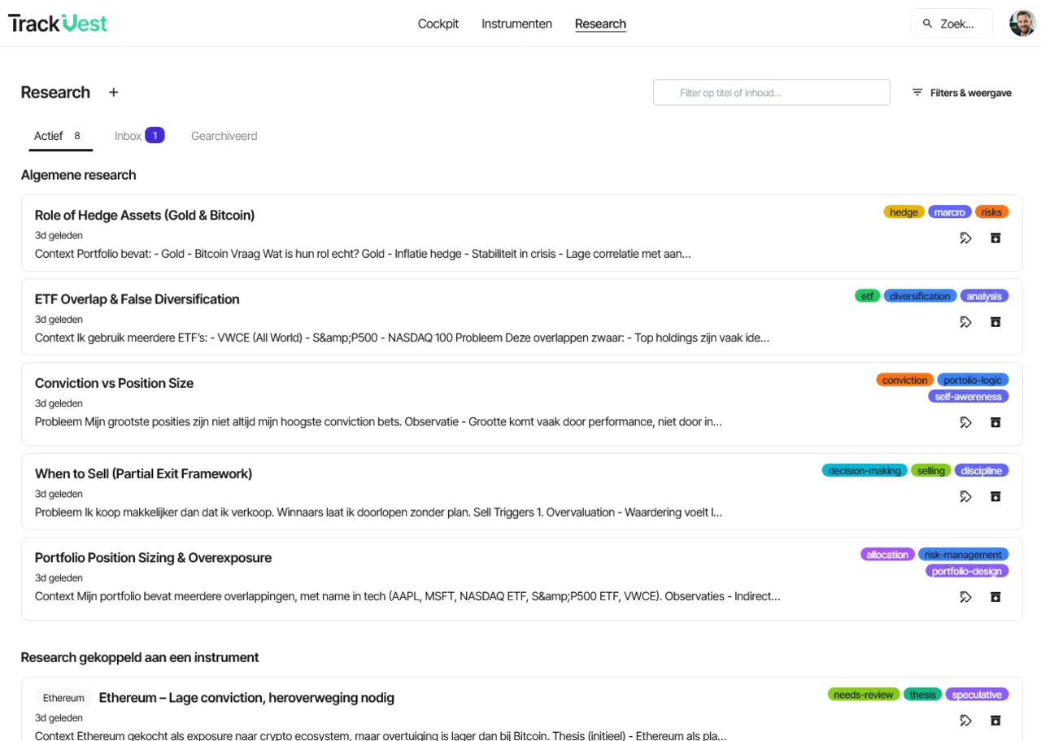This screenshot has height=741, width=1041.
Task: Open Instrumenten in top navigation
Action: (516, 24)
